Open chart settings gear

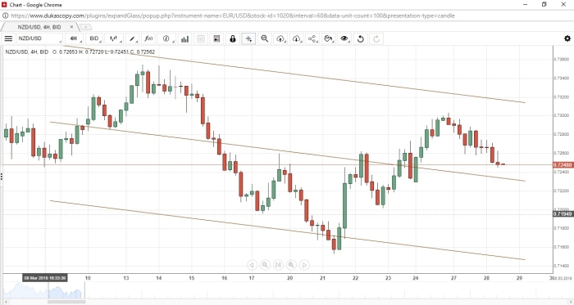click(567, 38)
